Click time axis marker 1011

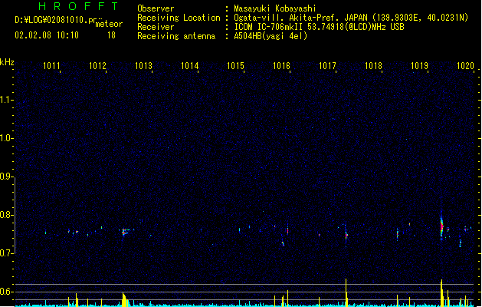(51, 66)
